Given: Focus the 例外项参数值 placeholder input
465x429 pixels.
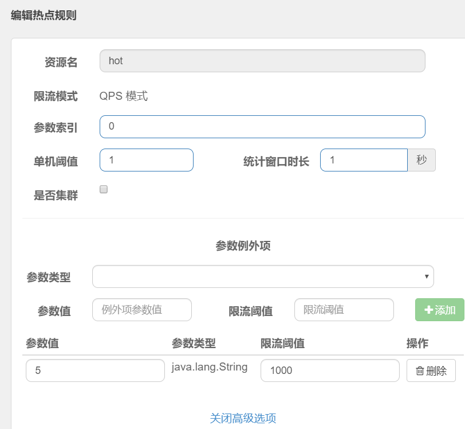Looking at the screenshot, I should (x=142, y=310).
